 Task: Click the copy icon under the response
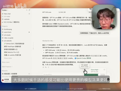[x=43, y=67]
